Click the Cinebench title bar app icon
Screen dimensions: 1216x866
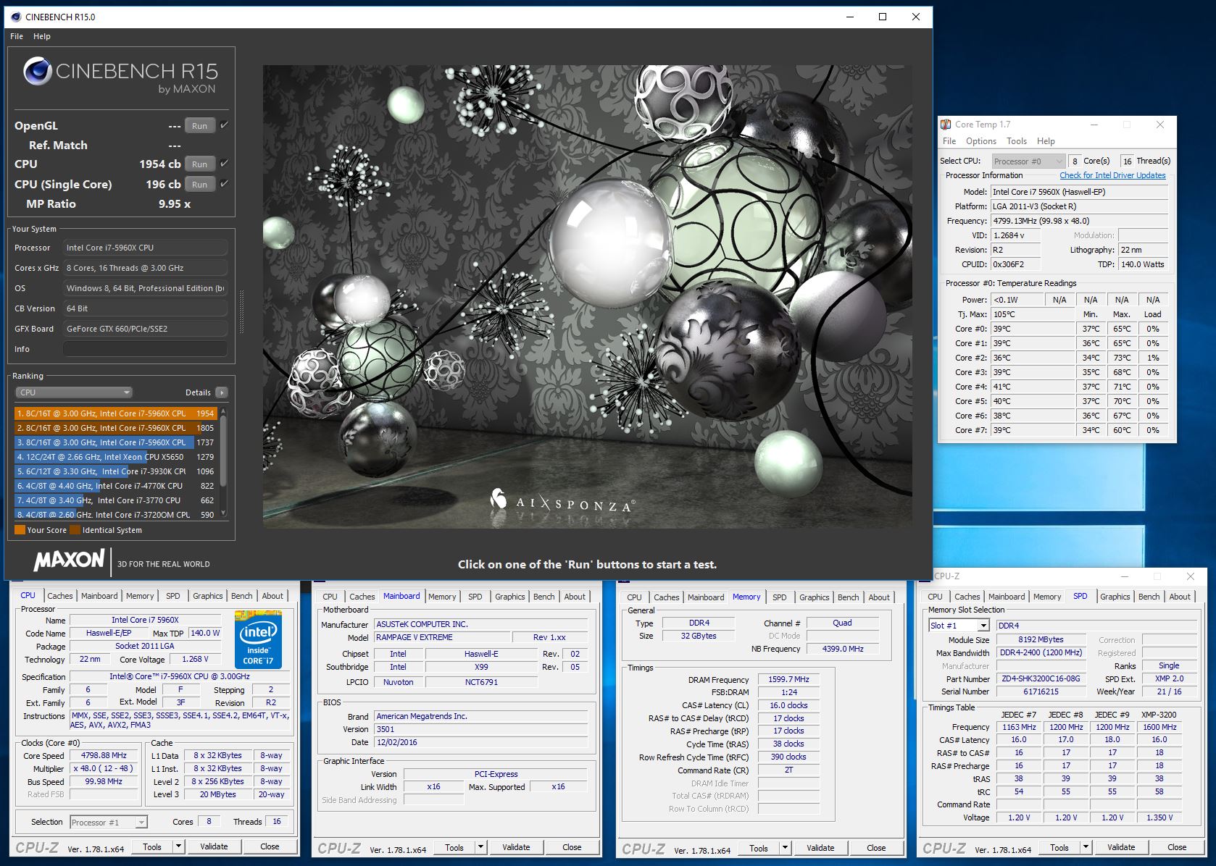coord(16,17)
